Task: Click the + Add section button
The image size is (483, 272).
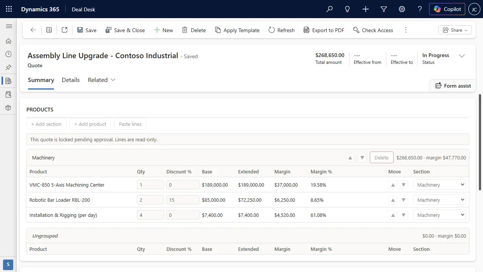Action: coord(46,124)
